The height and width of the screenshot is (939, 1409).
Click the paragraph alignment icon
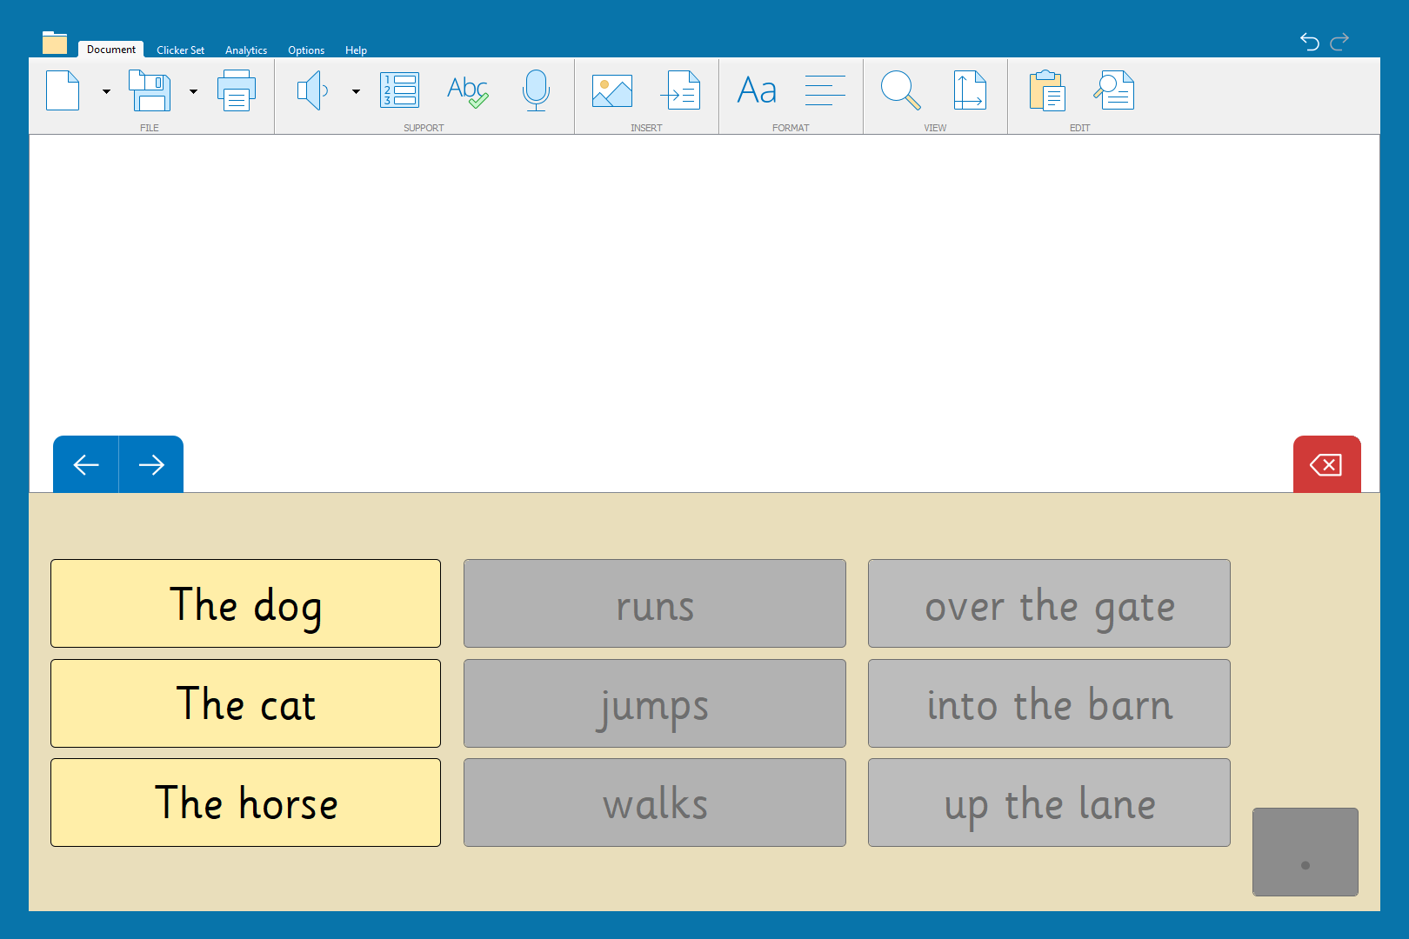[825, 91]
